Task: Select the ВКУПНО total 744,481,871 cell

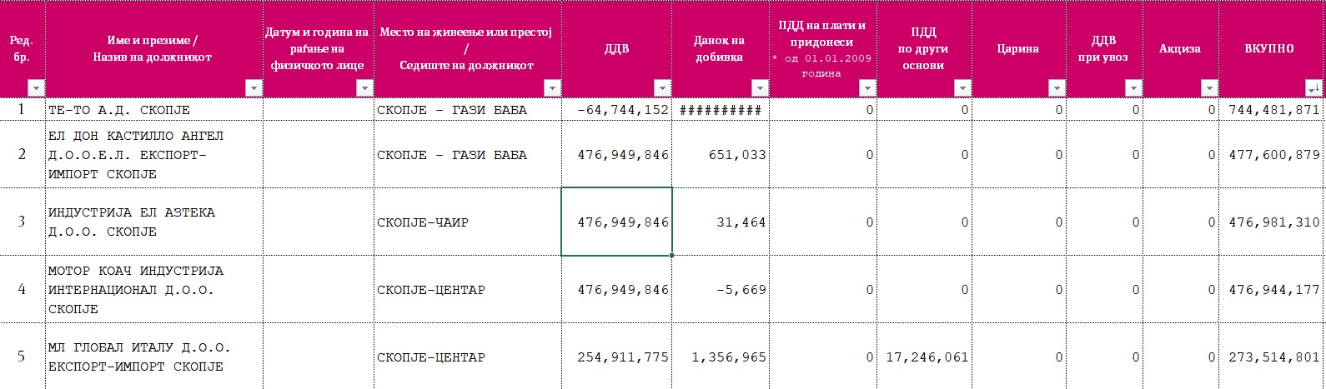Action: click(1272, 110)
